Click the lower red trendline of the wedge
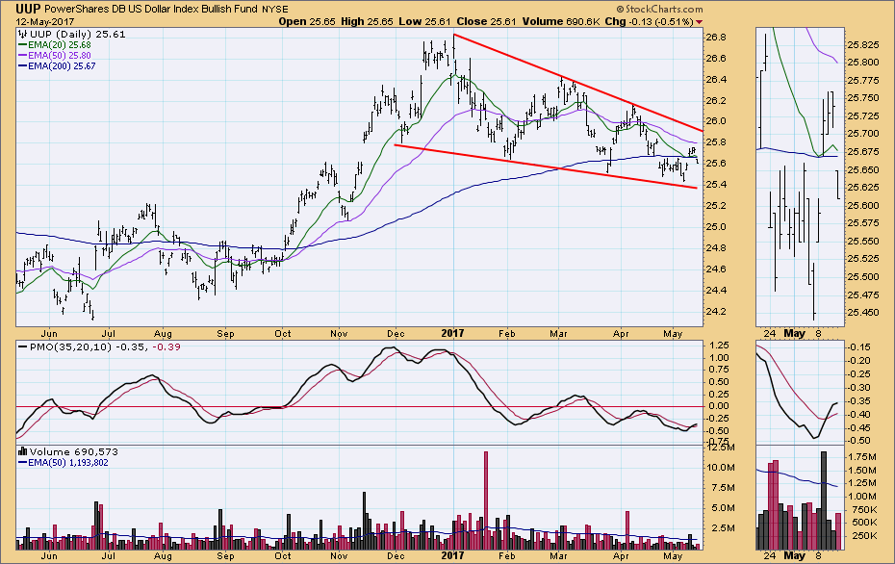Image resolution: width=895 pixels, height=564 pixels. 546,167
